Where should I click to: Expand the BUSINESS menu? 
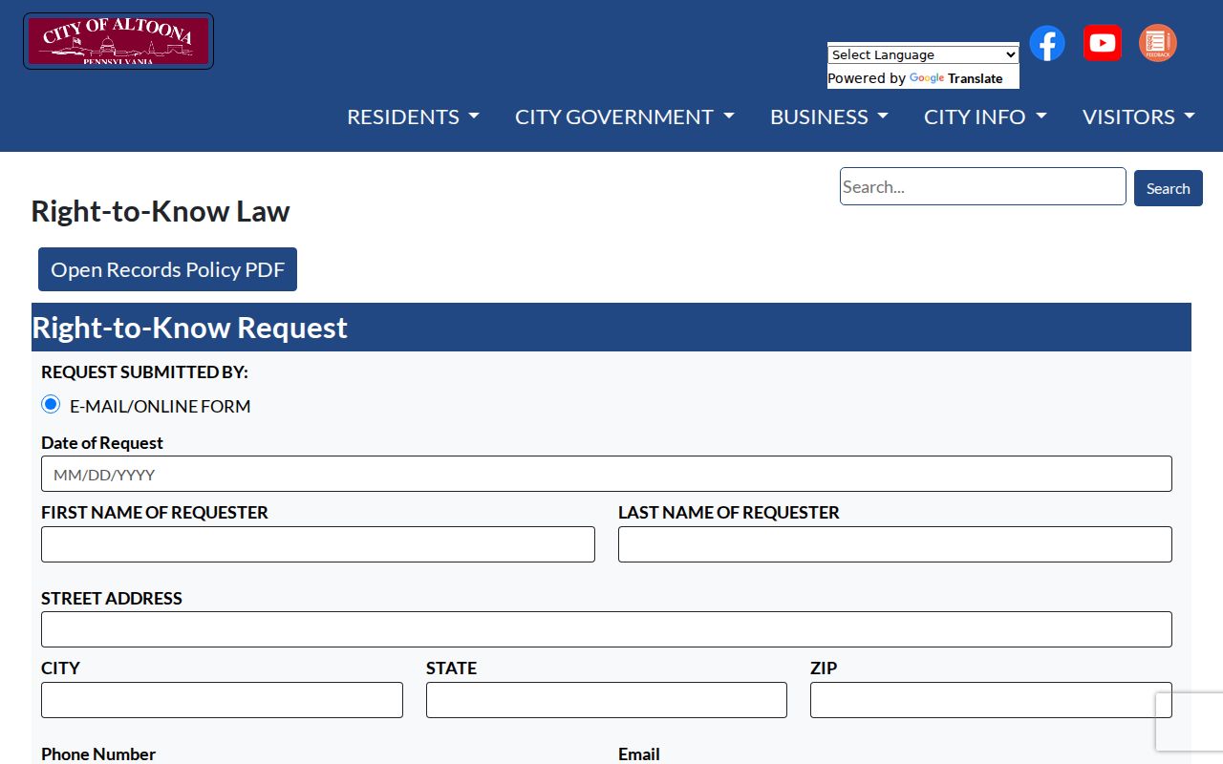coord(829,117)
